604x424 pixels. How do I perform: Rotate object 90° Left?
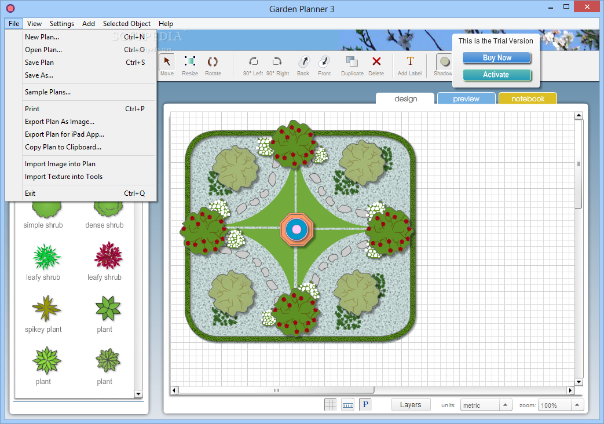pos(253,65)
